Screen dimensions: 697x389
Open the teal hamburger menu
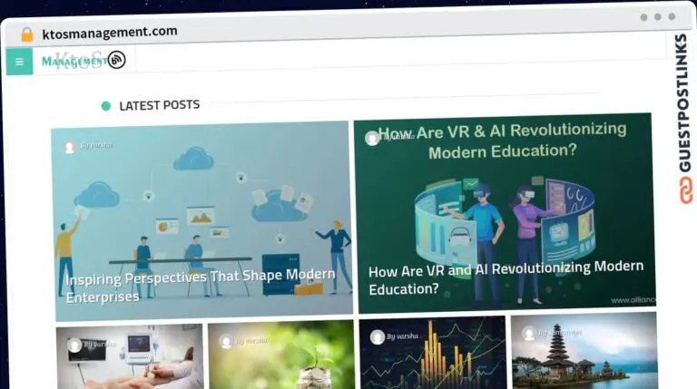(20, 62)
